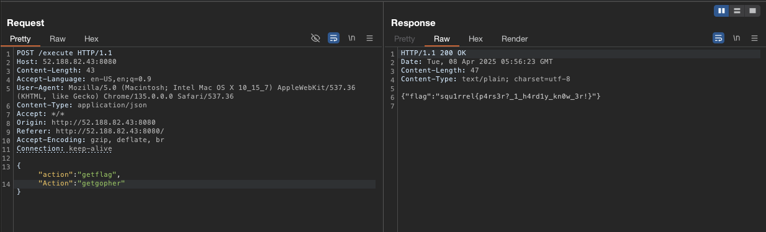Screen dimensions: 766x232
Task: Select the Response Pretty tab
Action: click(405, 38)
